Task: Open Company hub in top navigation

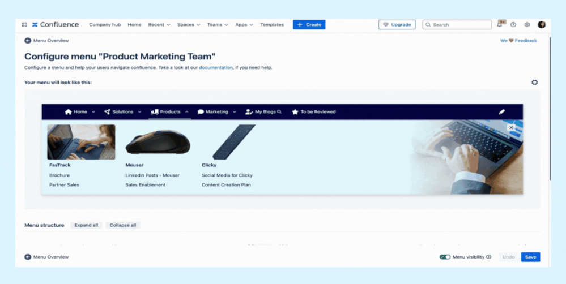Action: (105, 24)
